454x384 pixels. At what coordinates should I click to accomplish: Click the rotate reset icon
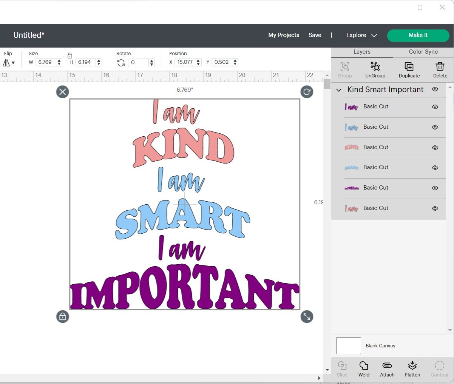(121, 62)
